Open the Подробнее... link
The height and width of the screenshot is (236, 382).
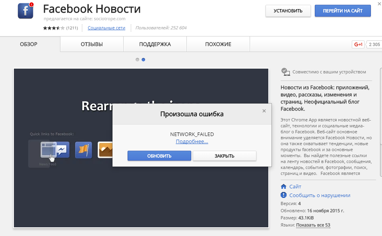[x=192, y=142]
